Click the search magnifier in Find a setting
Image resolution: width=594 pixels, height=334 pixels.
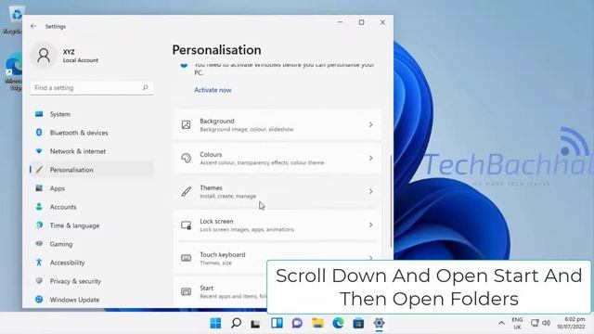click(145, 87)
